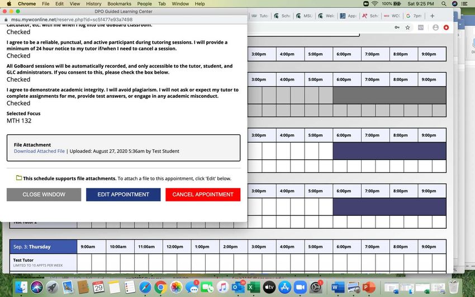The image size is (475, 297).
Task: Click the Siri icon in menu bar
Action: coord(454,4)
